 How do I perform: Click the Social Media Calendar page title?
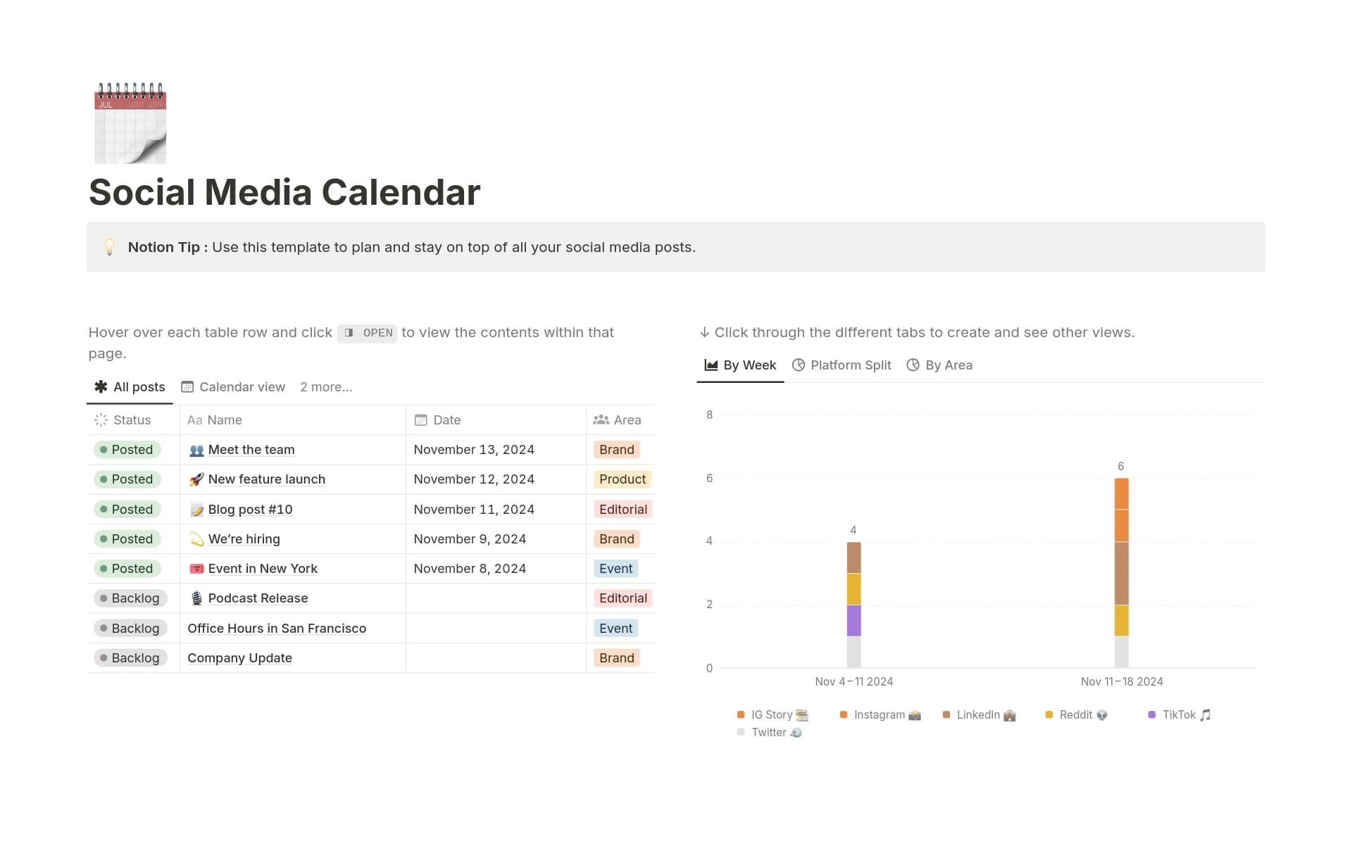(284, 191)
